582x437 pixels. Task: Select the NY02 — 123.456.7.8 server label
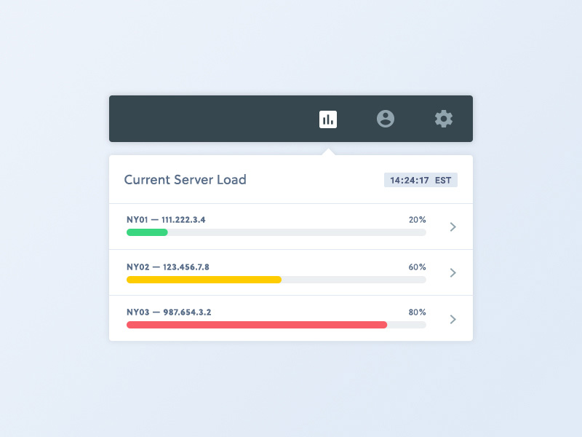[x=167, y=267]
